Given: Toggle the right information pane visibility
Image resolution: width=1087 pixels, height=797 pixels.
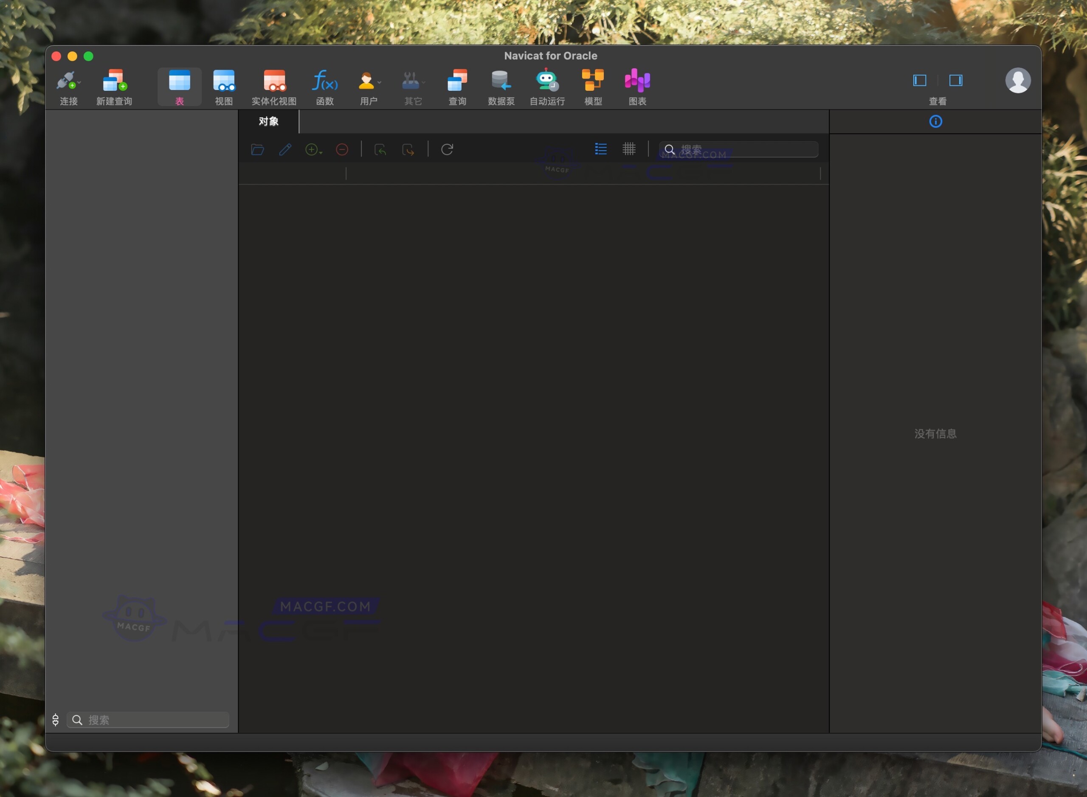Looking at the screenshot, I should 955,80.
